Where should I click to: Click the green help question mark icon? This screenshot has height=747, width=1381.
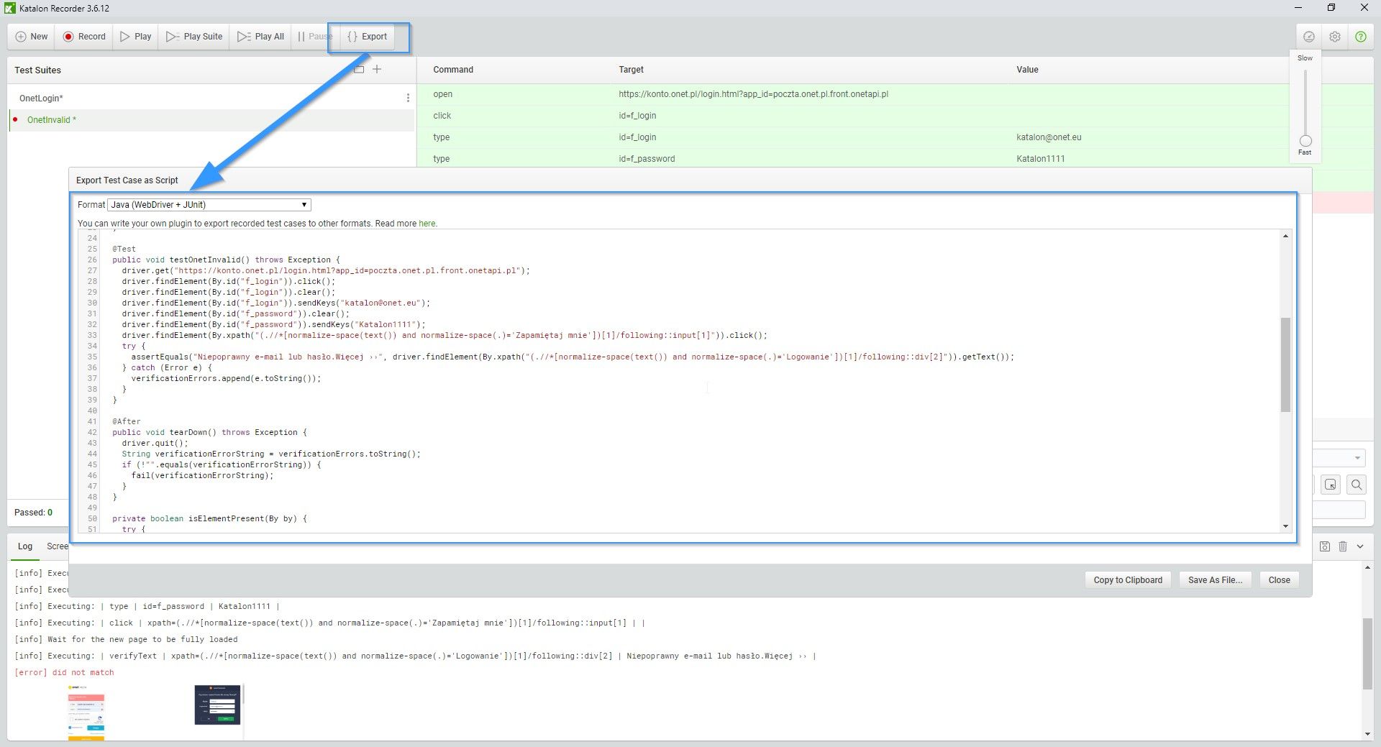click(x=1361, y=37)
